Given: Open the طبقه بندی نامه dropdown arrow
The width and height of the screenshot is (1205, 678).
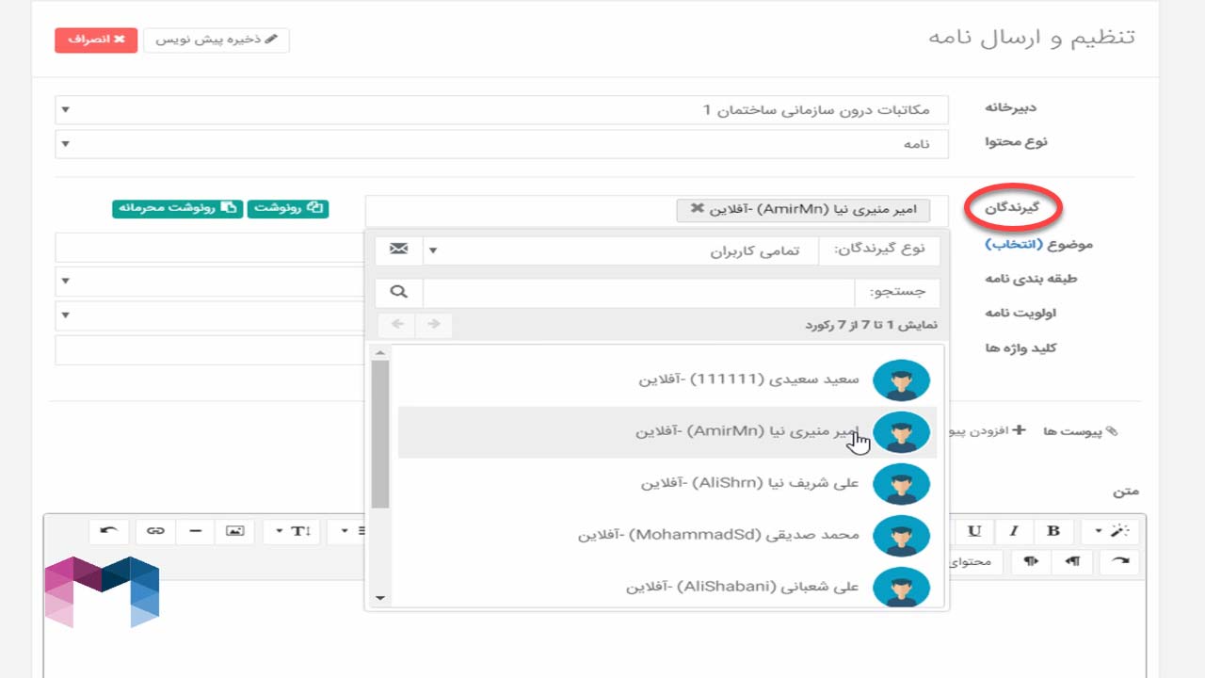Looking at the screenshot, I should (65, 281).
